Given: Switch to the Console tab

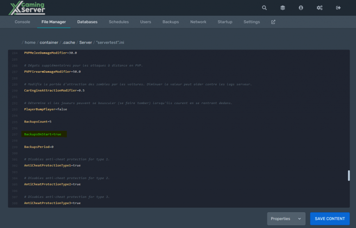Looking at the screenshot, I should [x=22, y=22].
